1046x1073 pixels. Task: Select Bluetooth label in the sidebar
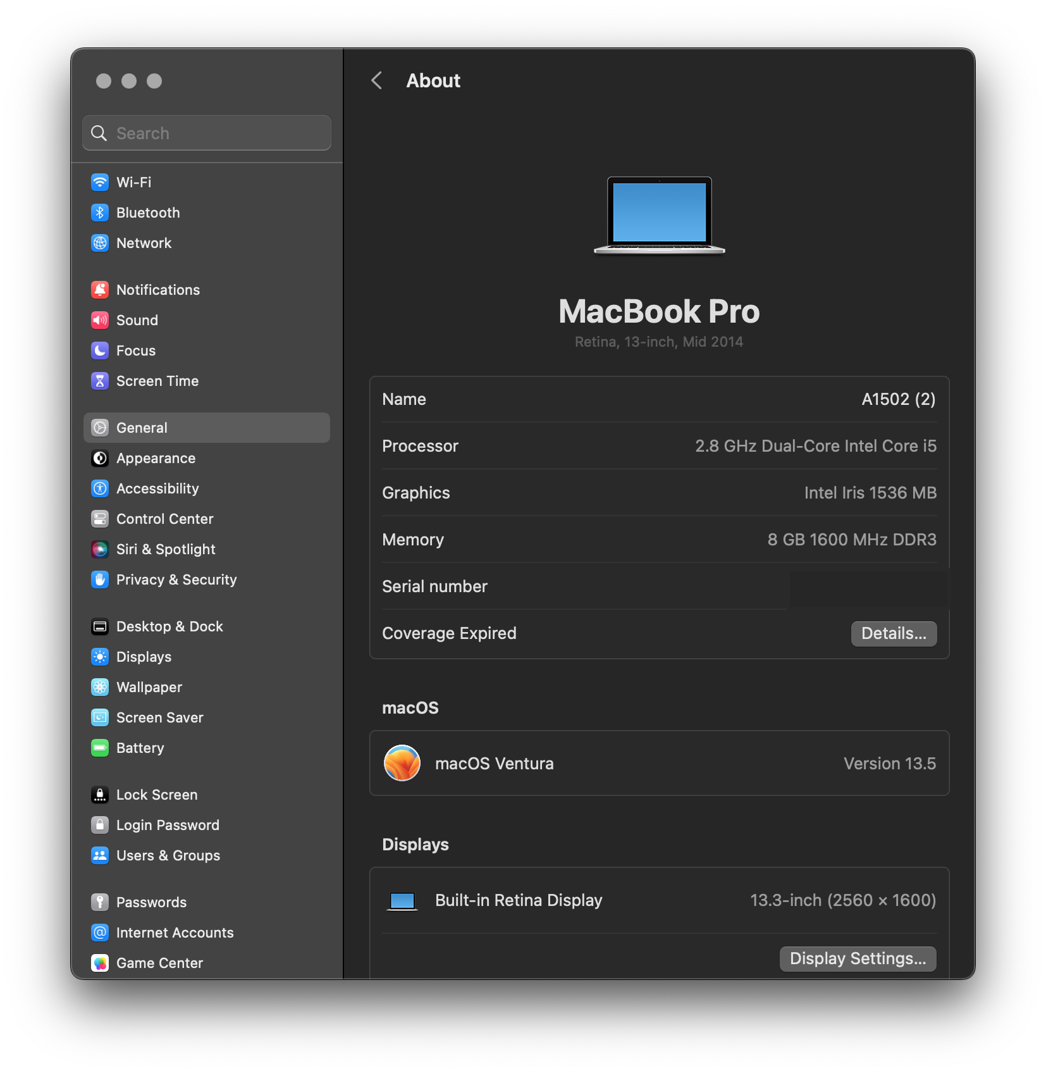pos(148,213)
